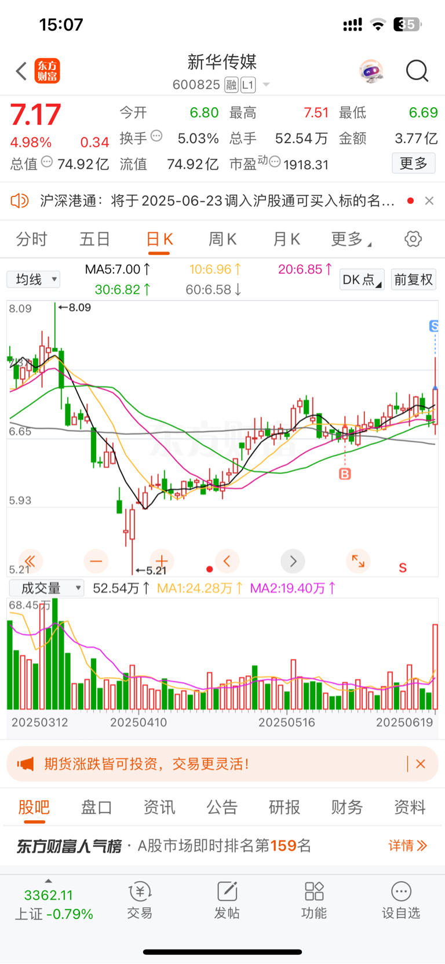445x964 pixels.
Task: Open chart settings gear icon
Action: [x=413, y=239]
